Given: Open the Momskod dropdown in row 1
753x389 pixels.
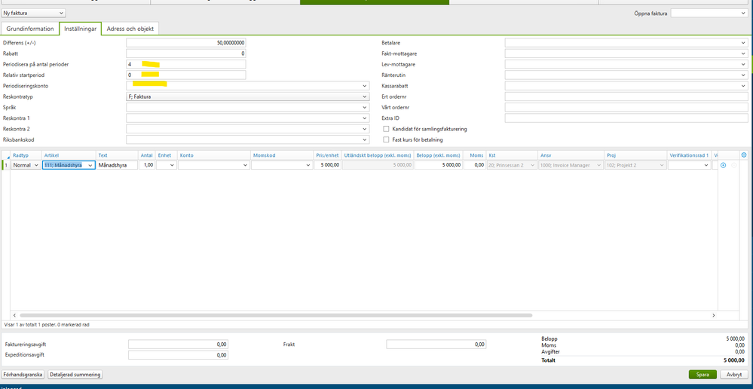Looking at the screenshot, I should (x=282, y=165).
